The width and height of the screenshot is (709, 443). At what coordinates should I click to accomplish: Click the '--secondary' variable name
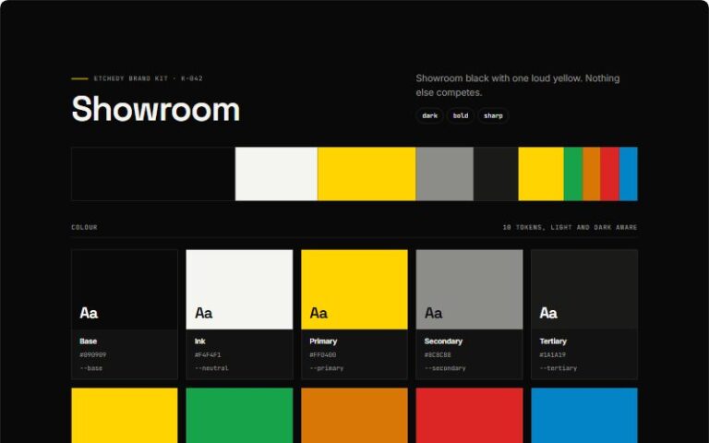pyautogui.click(x=445, y=368)
